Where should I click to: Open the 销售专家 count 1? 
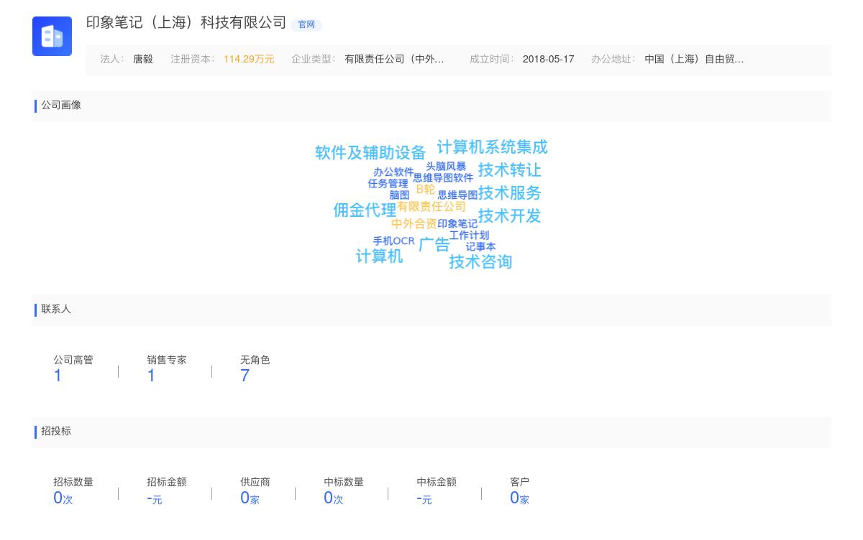151,376
